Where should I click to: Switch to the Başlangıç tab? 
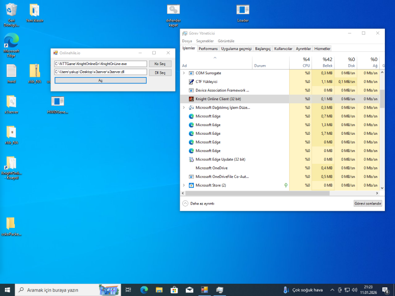[263, 49]
